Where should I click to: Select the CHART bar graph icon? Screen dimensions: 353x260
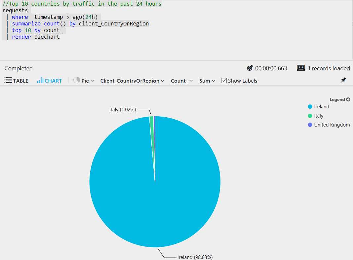tap(41, 80)
